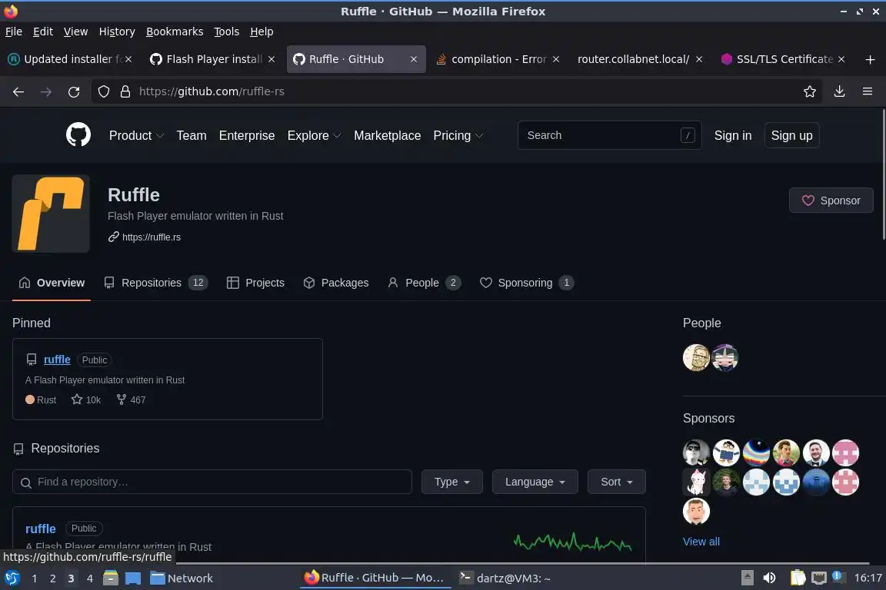The image size is (886, 590).
Task: Open the Sort dropdown
Action: tap(617, 482)
